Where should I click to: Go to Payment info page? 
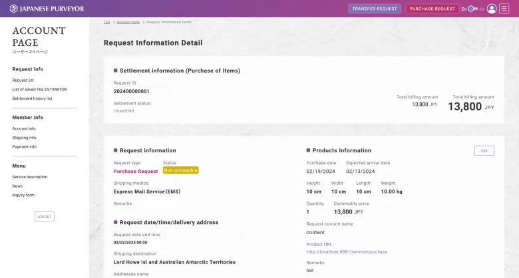[24, 147]
